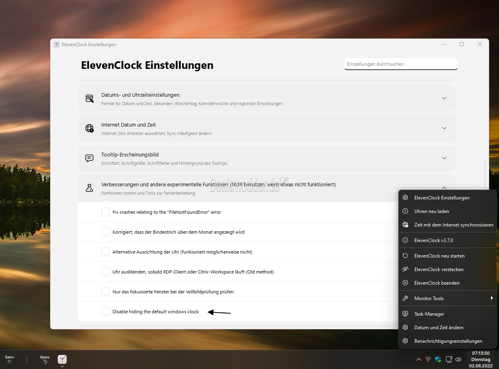Select ElevenClock verstecken
This screenshot has height=369, width=499.
[x=448, y=269]
